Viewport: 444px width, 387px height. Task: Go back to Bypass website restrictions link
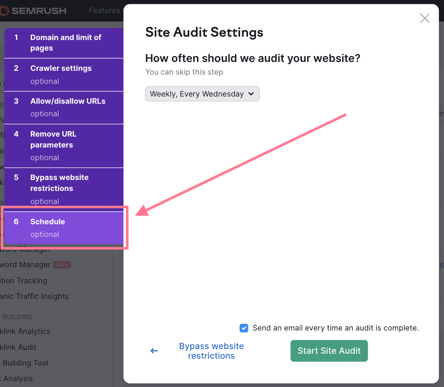click(211, 351)
